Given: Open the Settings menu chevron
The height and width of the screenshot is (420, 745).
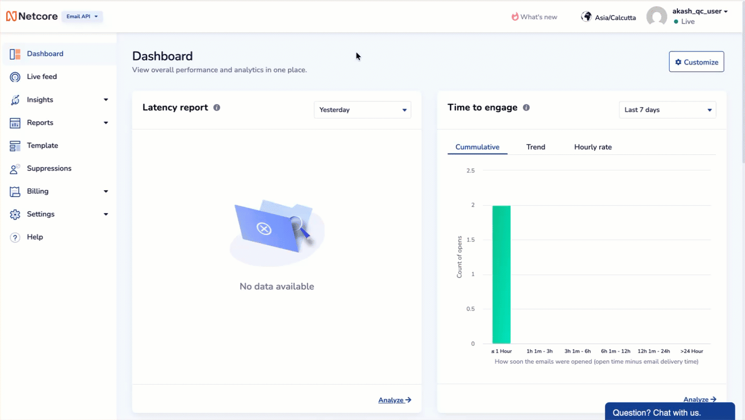Looking at the screenshot, I should click(106, 214).
